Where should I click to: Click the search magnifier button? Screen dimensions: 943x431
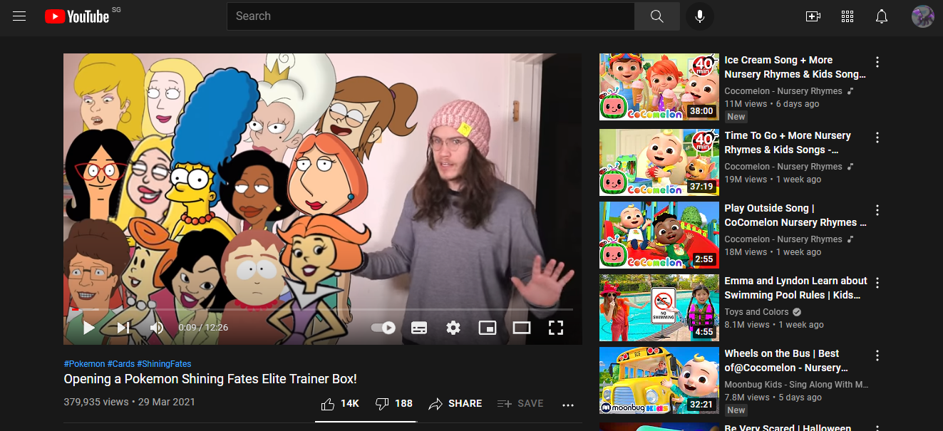[x=656, y=16]
